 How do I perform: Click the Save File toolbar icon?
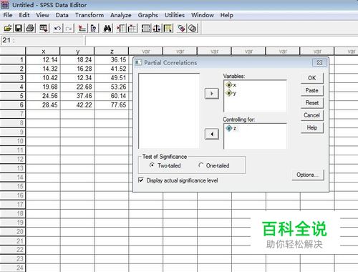(19, 29)
